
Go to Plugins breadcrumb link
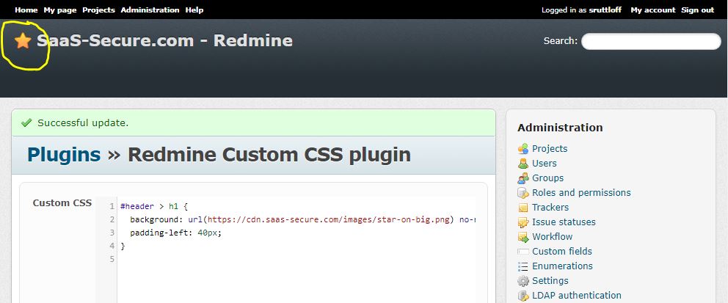click(x=64, y=155)
